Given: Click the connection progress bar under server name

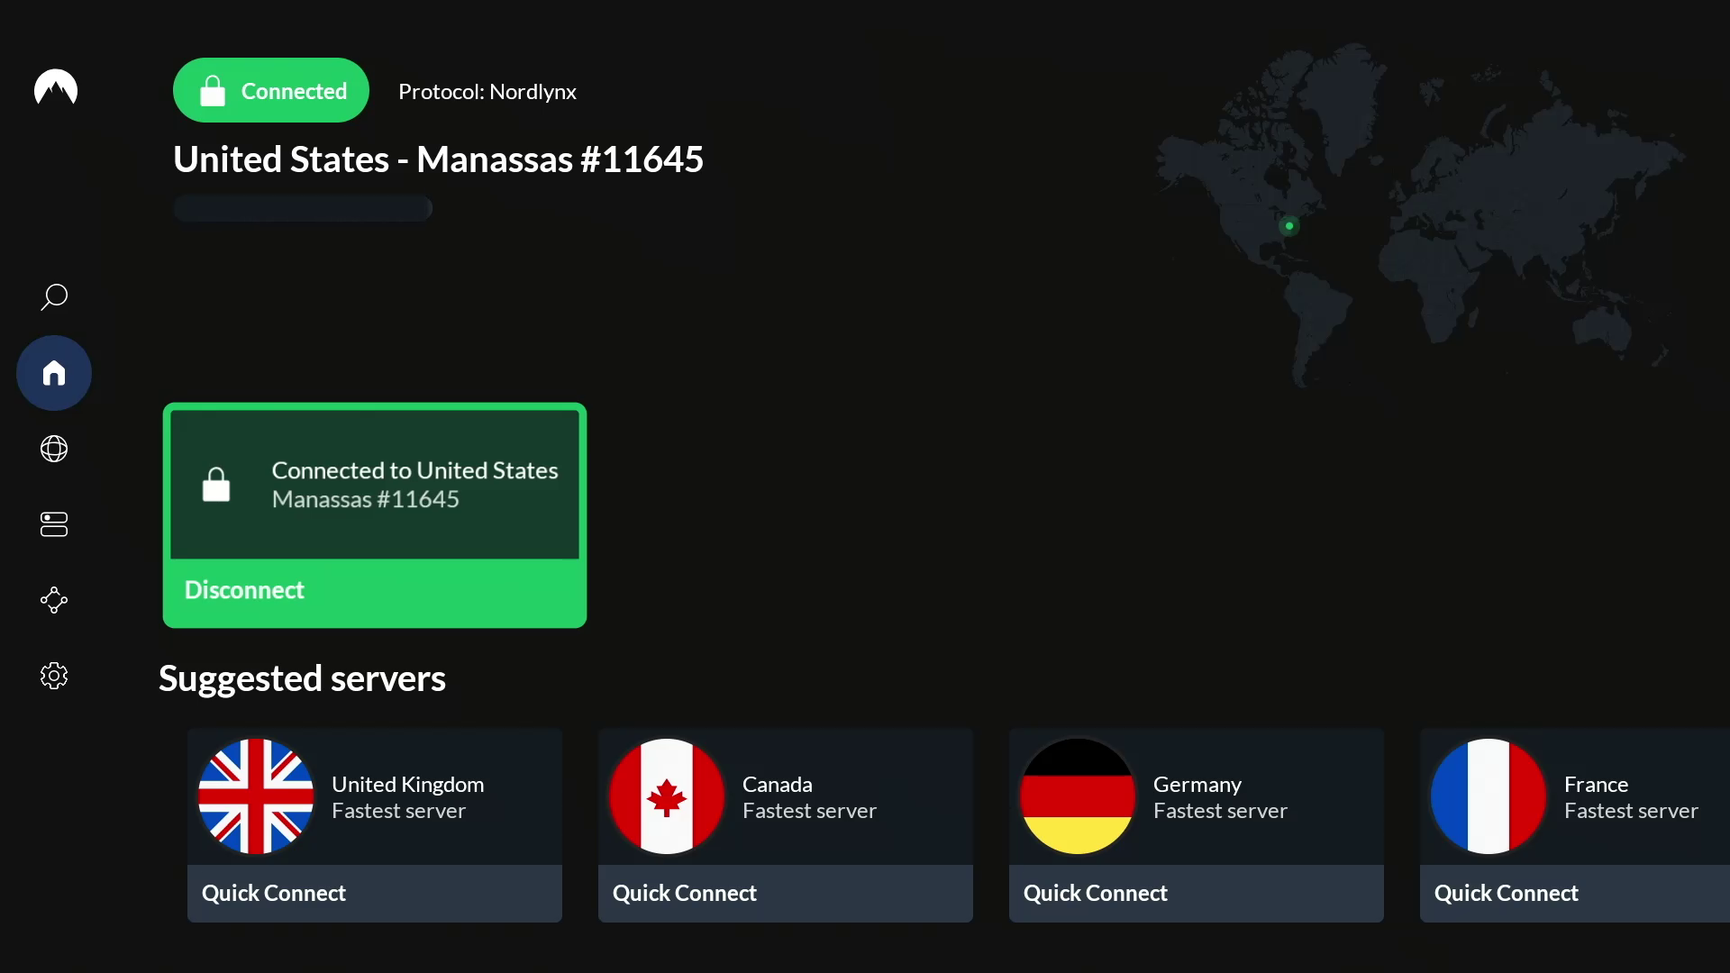Looking at the screenshot, I should click(x=303, y=208).
